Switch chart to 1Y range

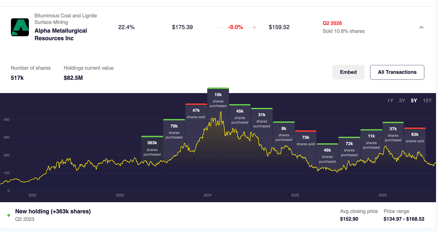coord(390,101)
